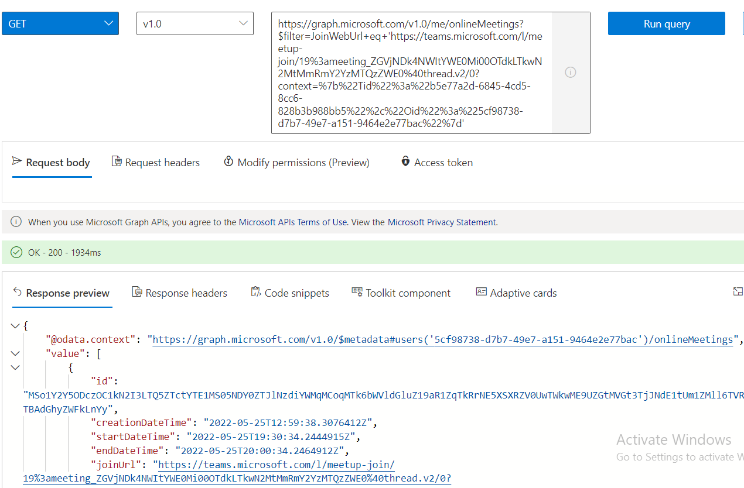Image resolution: width=744 pixels, height=488 pixels.
Task: Collapse the value array in the response
Action: (x=15, y=353)
